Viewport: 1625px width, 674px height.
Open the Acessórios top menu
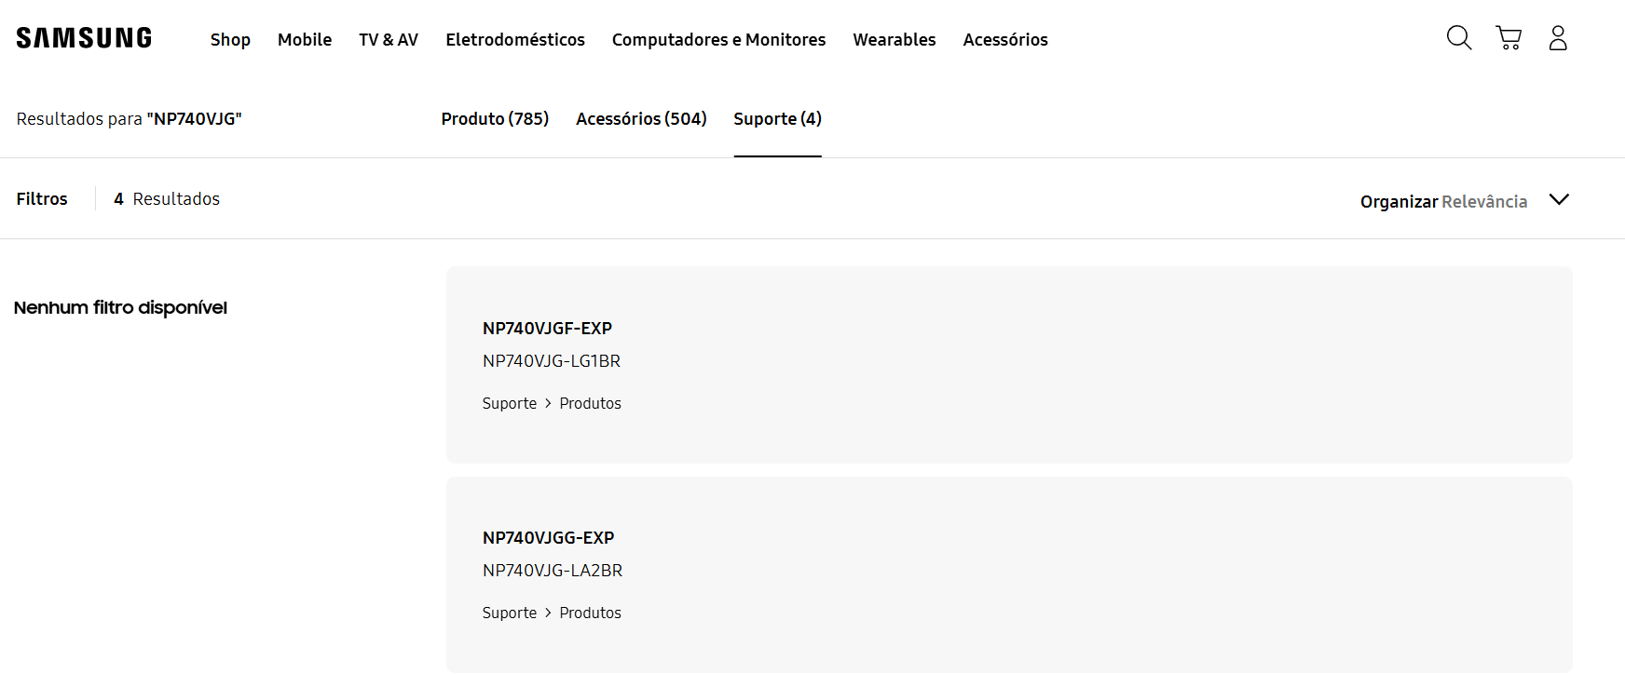(1005, 40)
